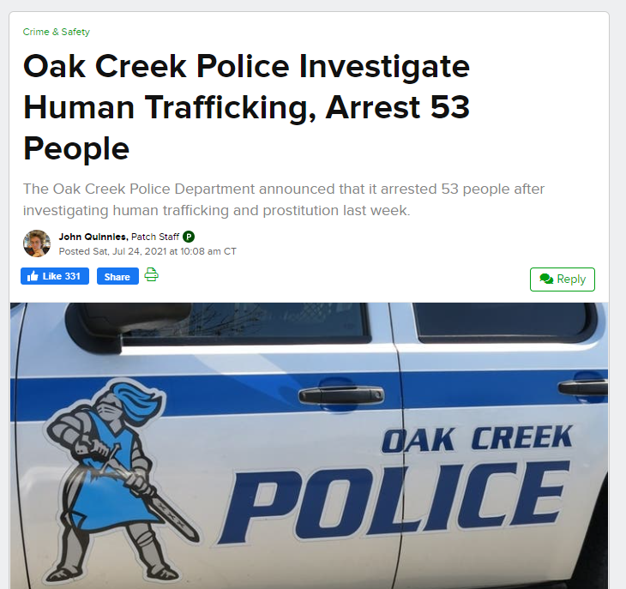626x589 pixels.
Task: Click the article summary paragraph
Action: (x=284, y=200)
